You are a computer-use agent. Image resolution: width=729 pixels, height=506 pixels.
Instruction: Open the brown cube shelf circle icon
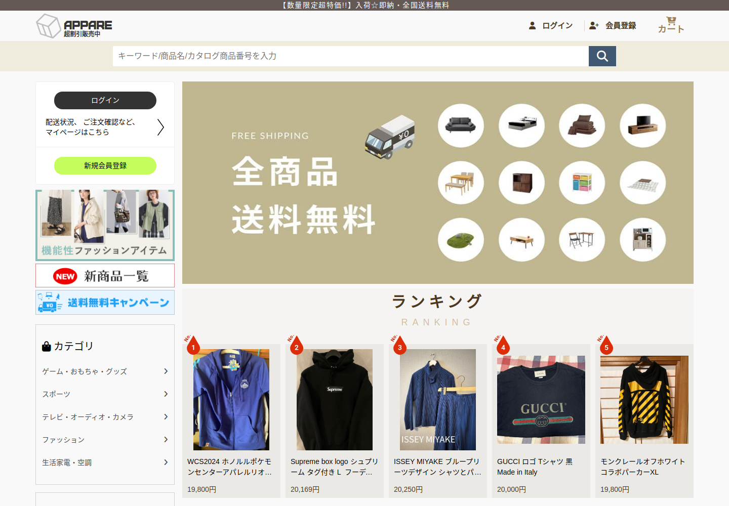521,183
